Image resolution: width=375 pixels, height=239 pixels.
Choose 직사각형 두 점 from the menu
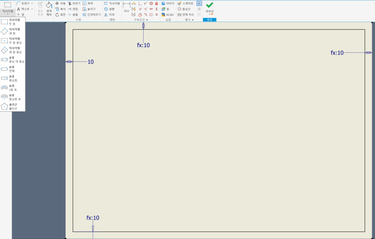click(13, 22)
